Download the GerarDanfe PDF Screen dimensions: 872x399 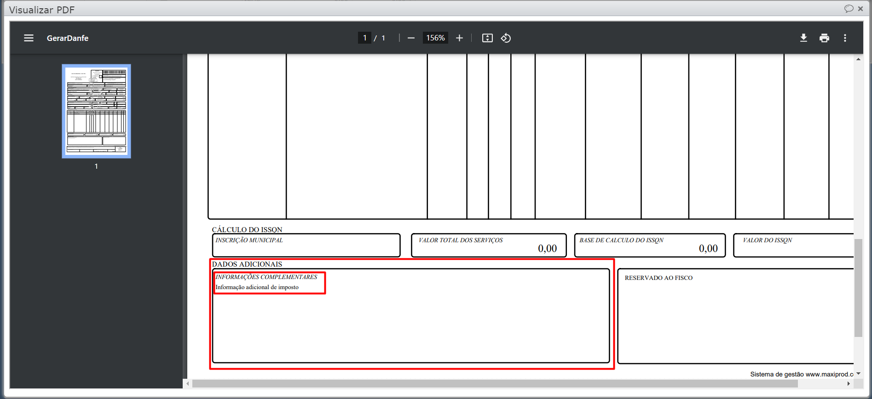coord(803,38)
